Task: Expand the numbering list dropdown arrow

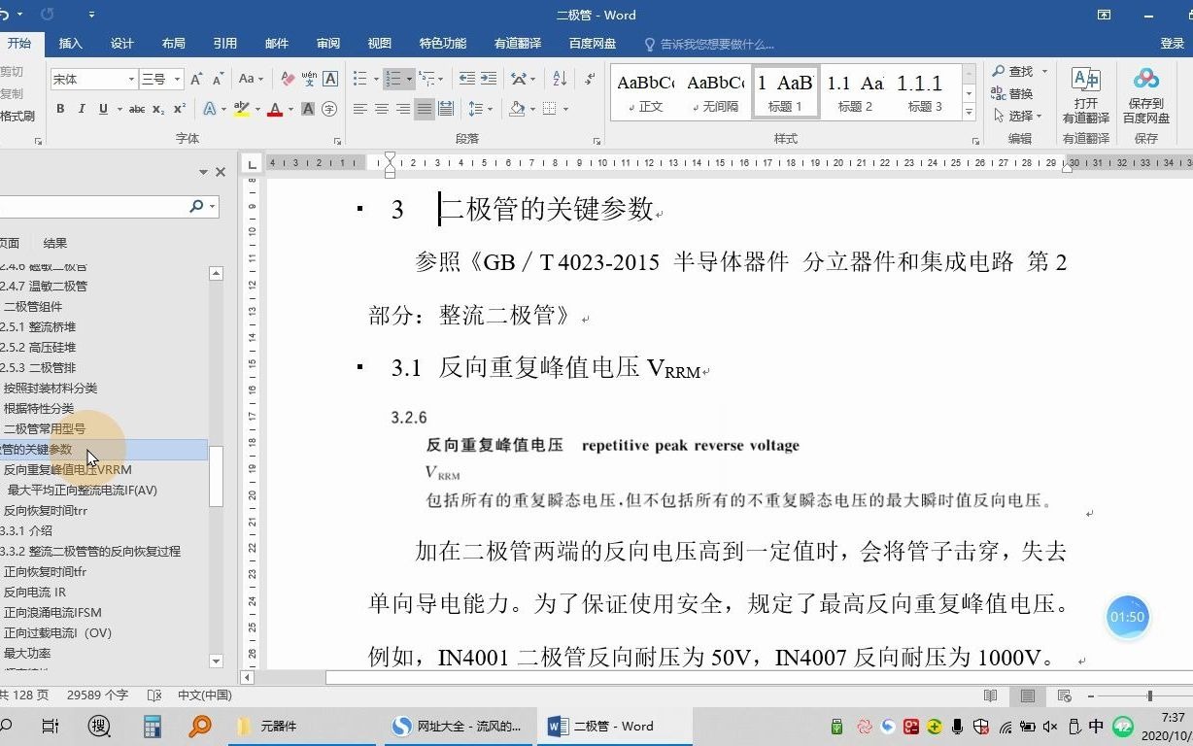Action: click(409, 79)
